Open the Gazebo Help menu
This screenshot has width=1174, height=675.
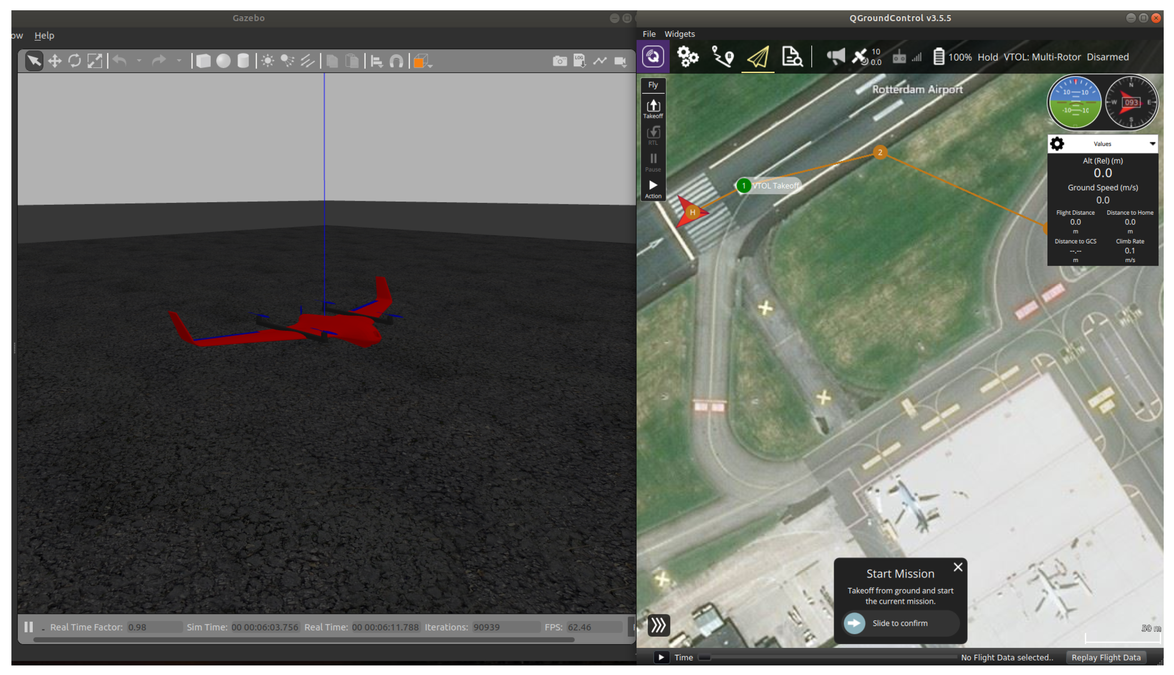(44, 35)
